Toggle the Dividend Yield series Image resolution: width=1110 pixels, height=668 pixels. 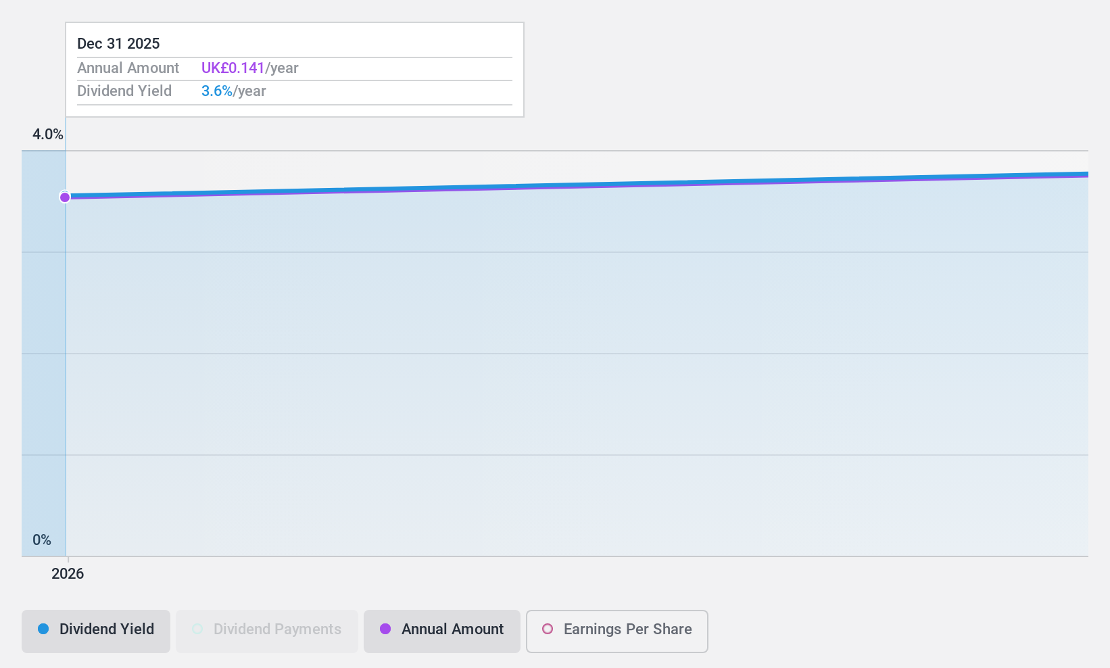tap(96, 631)
